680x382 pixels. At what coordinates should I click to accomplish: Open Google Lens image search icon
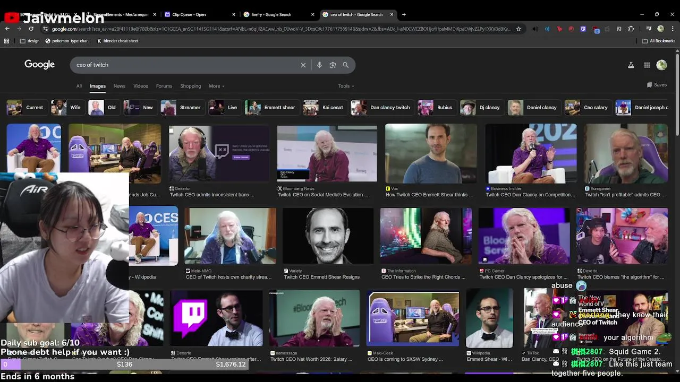click(x=333, y=65)
